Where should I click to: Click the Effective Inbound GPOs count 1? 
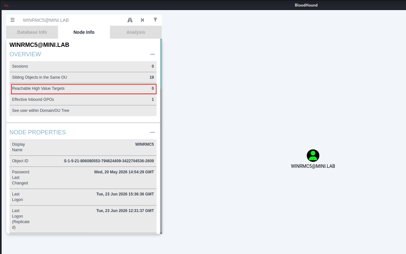pos(153,100)
